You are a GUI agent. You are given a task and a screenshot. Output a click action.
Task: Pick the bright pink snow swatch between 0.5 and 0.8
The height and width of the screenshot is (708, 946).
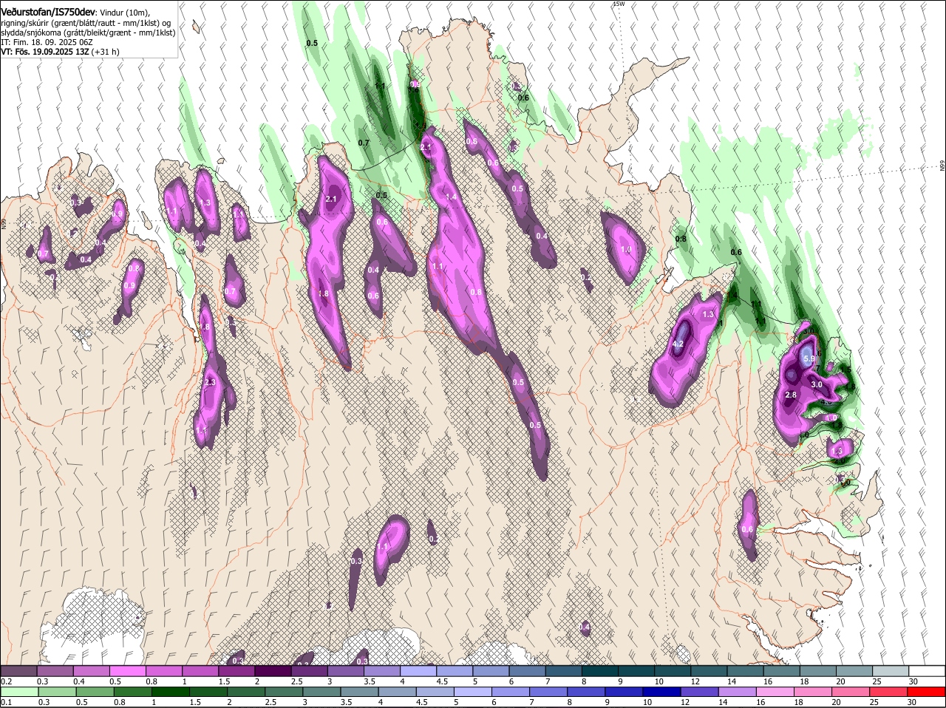click(127, 670)
